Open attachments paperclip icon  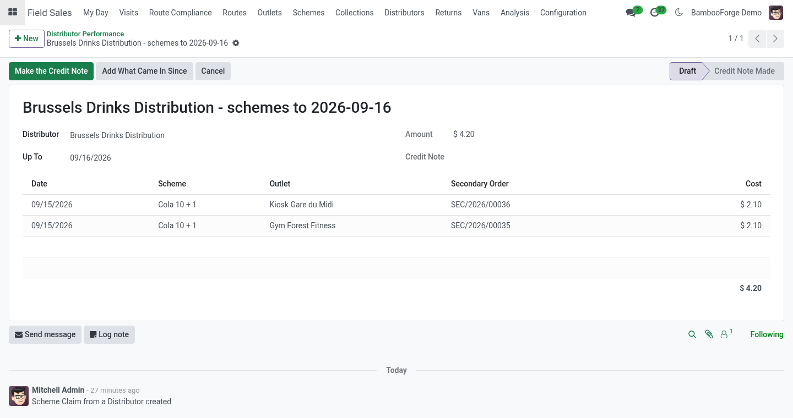(709, 334)
